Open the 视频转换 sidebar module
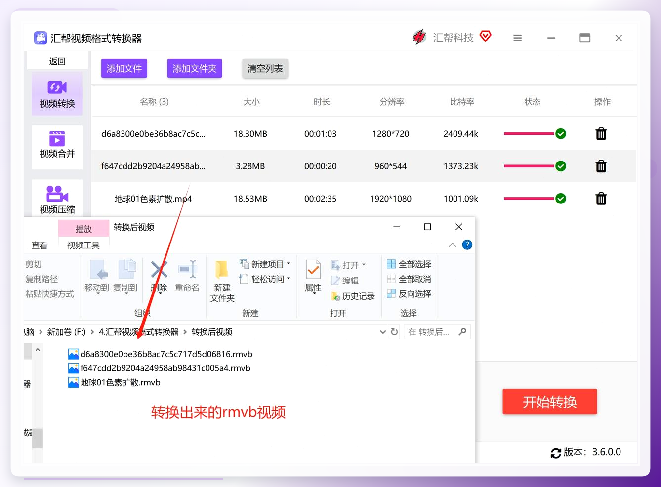 tap(57, 94)
